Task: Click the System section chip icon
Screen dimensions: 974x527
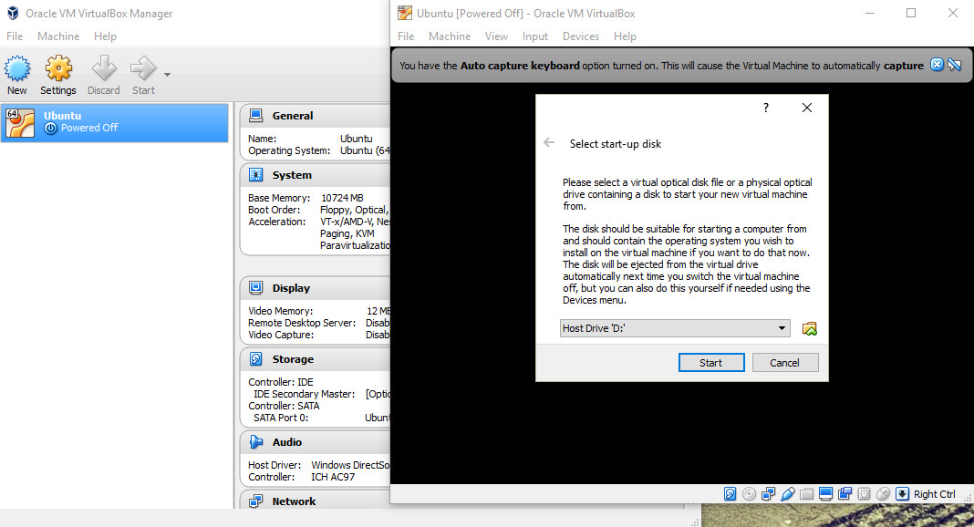Action: tap(256, 174)
